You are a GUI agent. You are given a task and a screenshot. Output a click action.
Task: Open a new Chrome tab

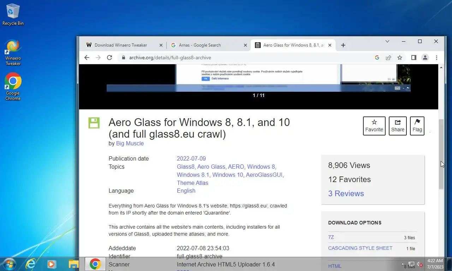[x=343, y=45]
